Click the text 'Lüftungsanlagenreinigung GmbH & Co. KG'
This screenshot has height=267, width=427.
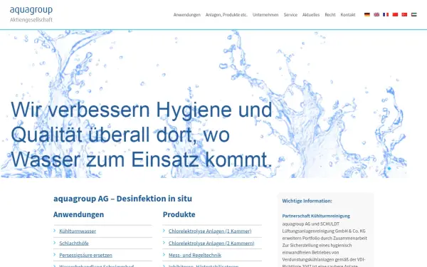coord(324,231)
